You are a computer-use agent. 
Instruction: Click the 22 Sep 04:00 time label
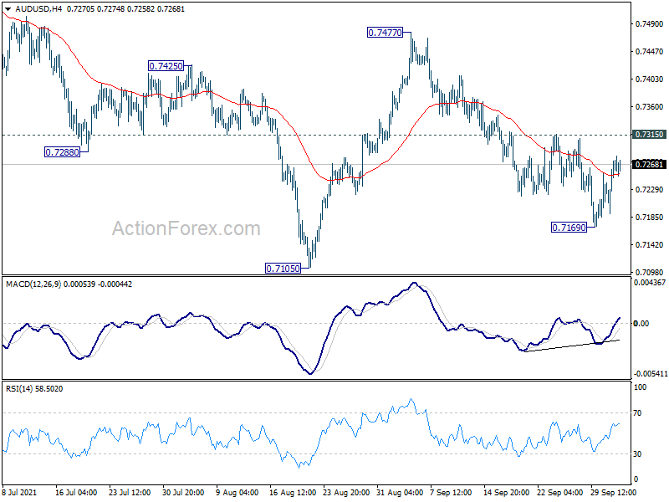(x=559, y=493)
